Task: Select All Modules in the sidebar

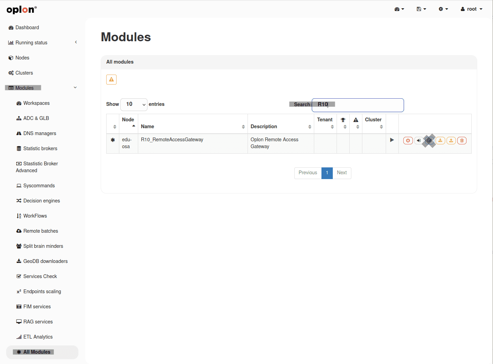Action: [42, 352]
